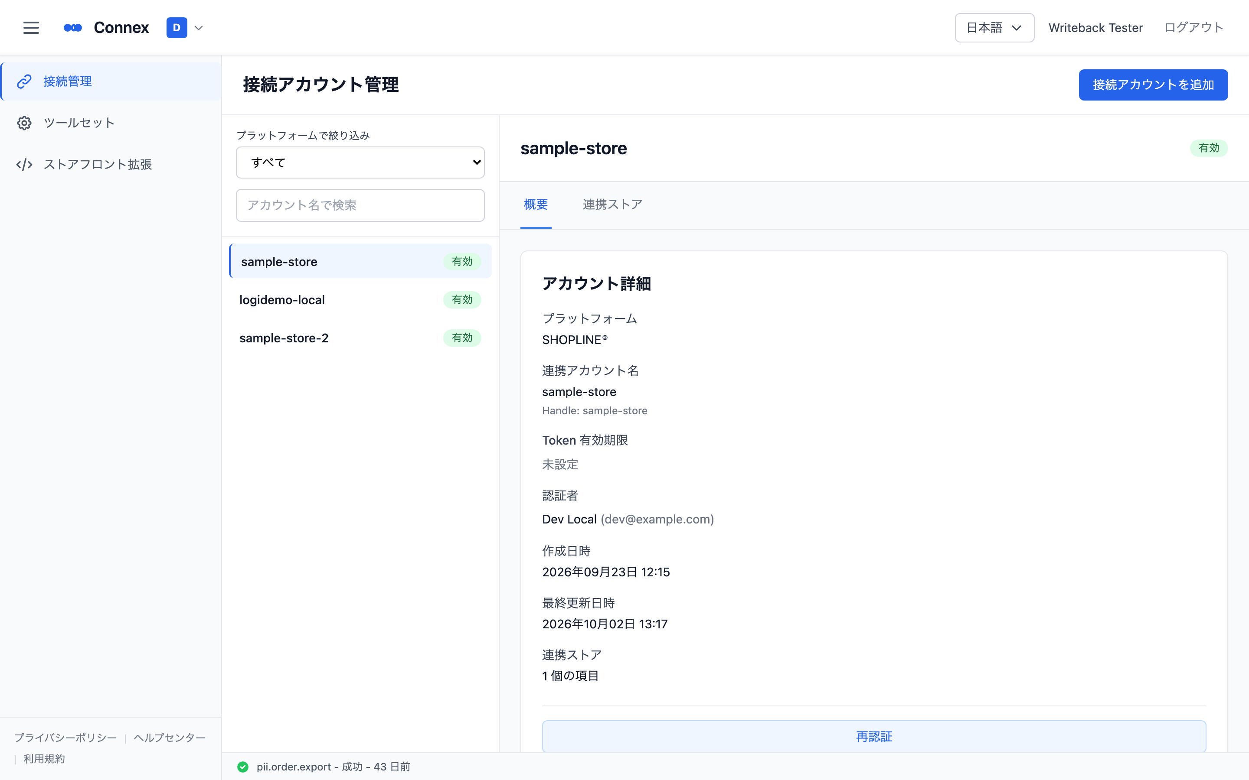Switch to the 連携ストア tab

click(613, 205)
